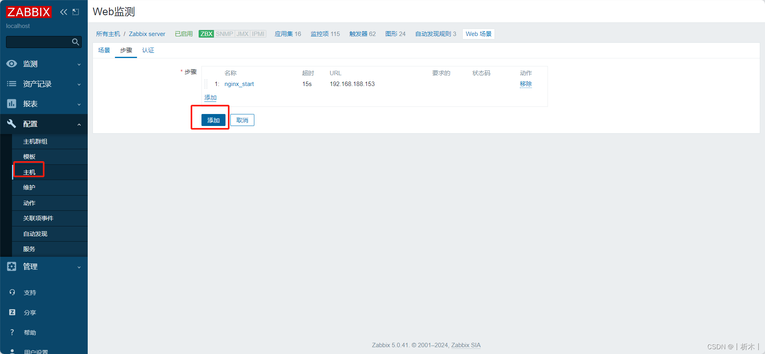Expand the 报表 menu chevron

tap(79, 104)
